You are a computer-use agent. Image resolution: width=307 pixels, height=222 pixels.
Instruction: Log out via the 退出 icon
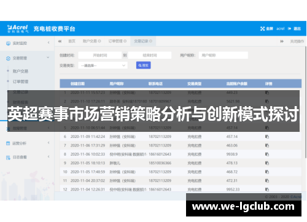pyautogui.click(x=289, y=29)
